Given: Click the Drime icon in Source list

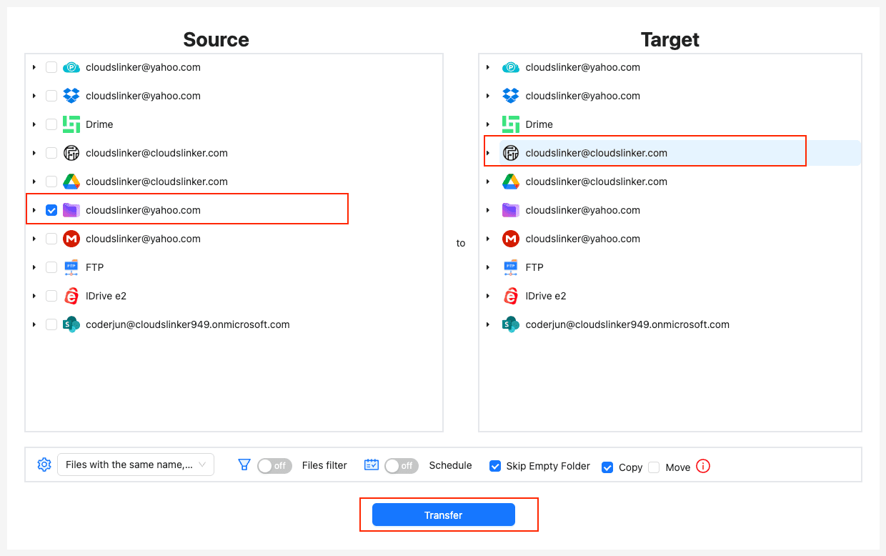Looking at the screenshot, I should click(71, 124).
